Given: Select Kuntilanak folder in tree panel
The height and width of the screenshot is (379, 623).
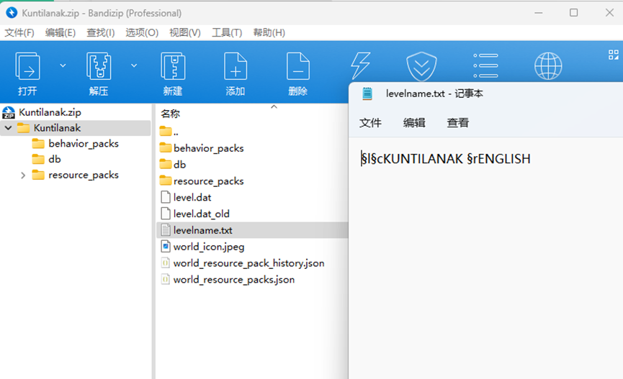Looking at the screenshot, I should [x=57, y=128].
